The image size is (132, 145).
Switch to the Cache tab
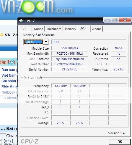click(x=38, y=29)
